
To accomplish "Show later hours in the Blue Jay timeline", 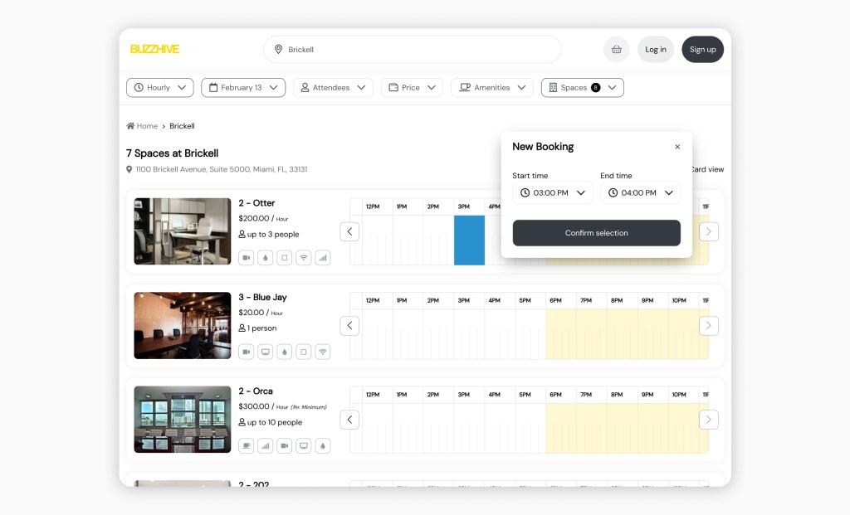I will pyautogui.click(x=709, y=325).
